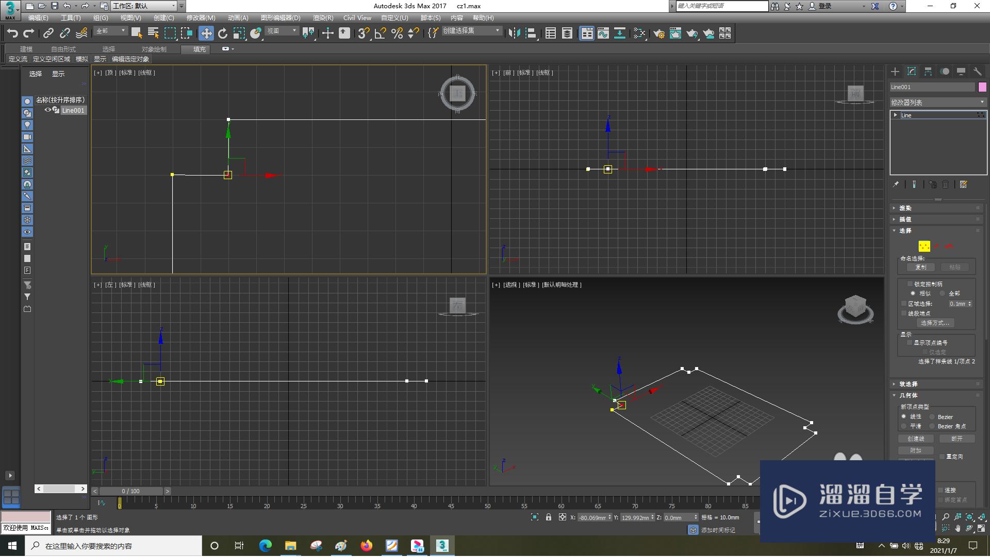Open the 编辑(E) menu

click(38, 18)
